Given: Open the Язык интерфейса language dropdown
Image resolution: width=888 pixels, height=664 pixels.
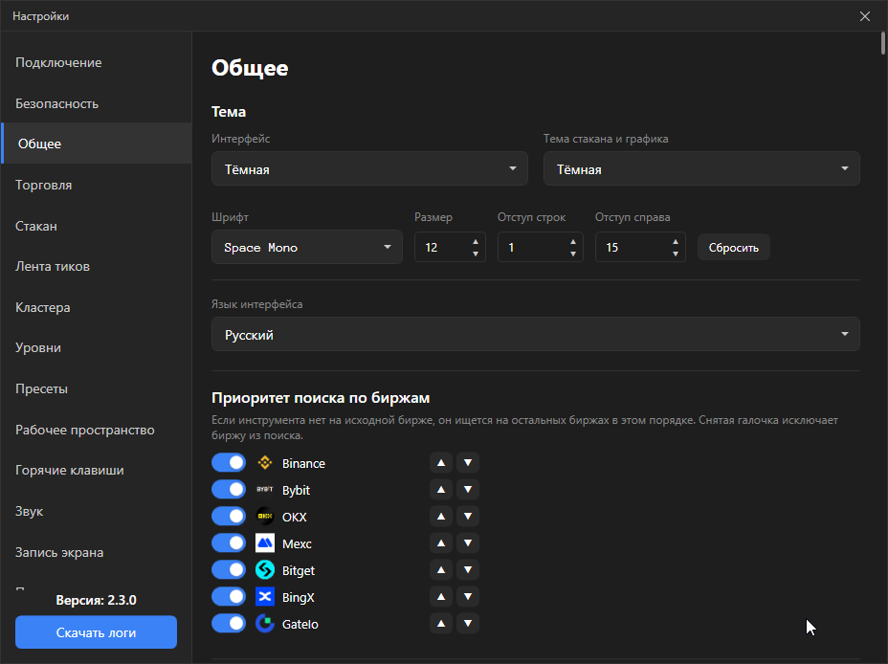Looking at the screenshot, I should [x=536, y=335].
